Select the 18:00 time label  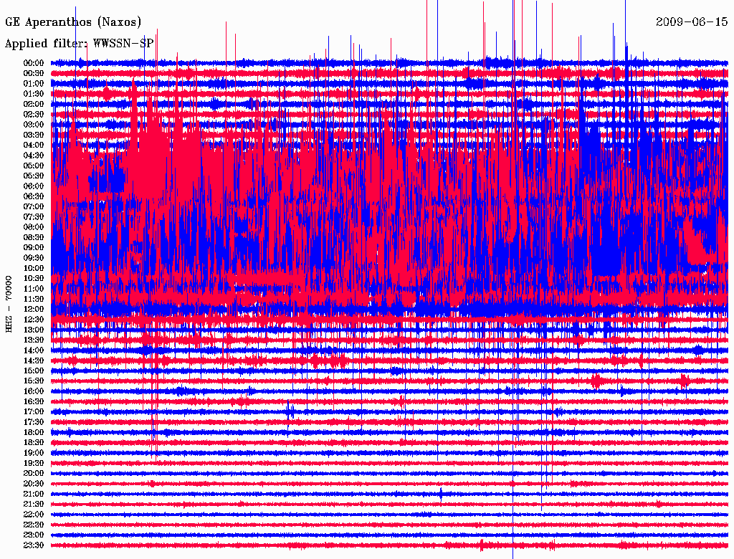tap(34, 433)
